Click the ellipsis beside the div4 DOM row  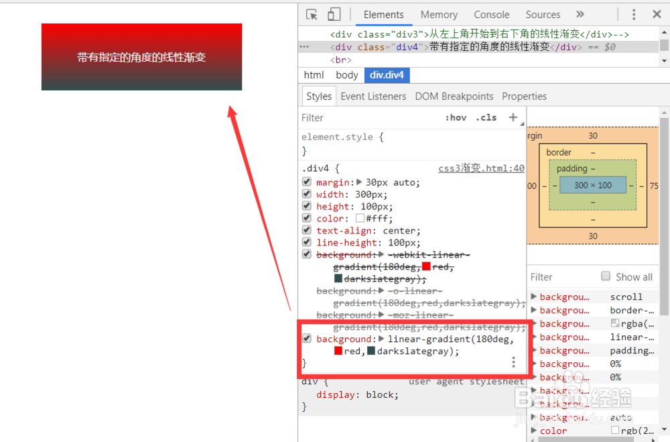(x=304, y=47)
